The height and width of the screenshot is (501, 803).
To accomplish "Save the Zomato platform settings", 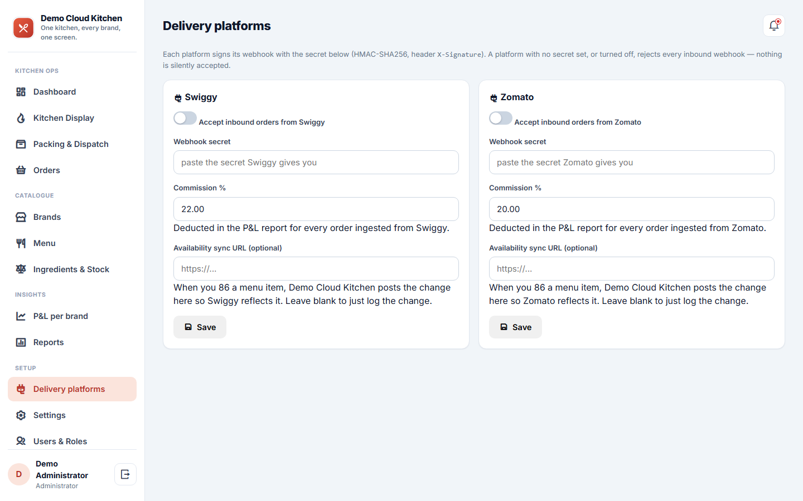I will (515, 327).
